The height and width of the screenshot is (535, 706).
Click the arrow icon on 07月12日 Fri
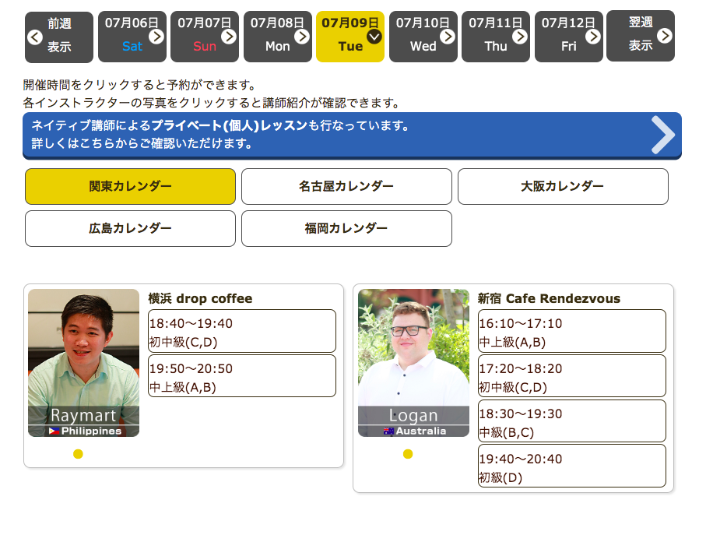[x=593, y=36]
